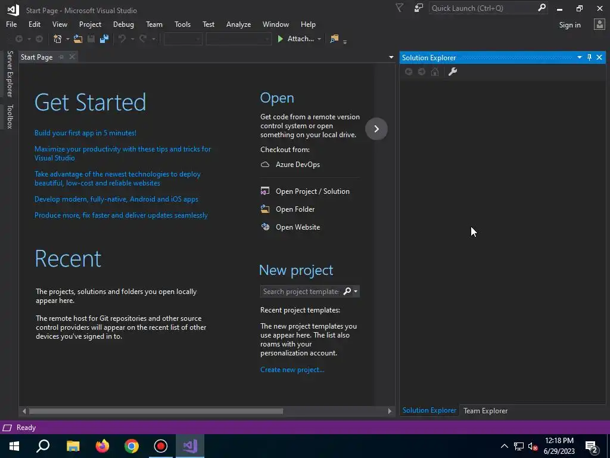This screenshot has height=458, width=610.
Task: Expand the template search options dropdown
Action: (x=356, y=291)
